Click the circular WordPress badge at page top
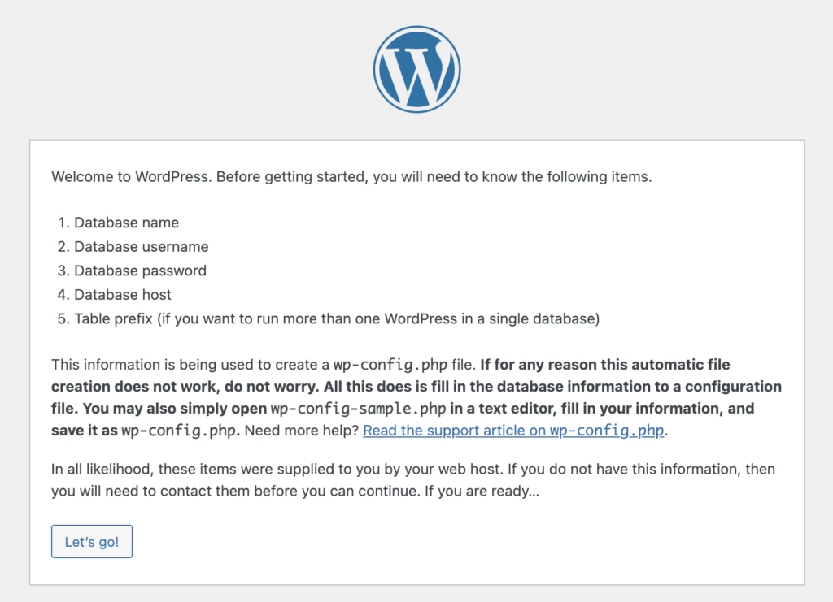This screenshot has height=602, width=833. pyautogui.click(x=416, y=68)
